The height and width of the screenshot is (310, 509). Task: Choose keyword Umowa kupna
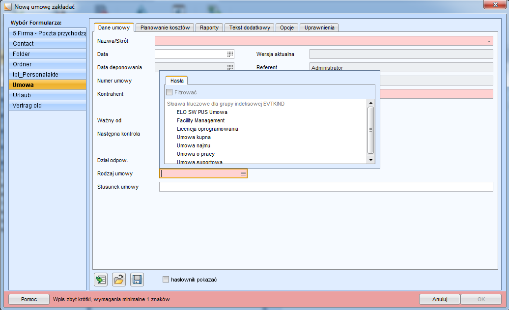click(x=194, y=137)
